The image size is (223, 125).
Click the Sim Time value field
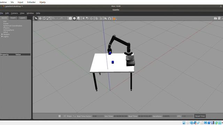tap(120, 116)
